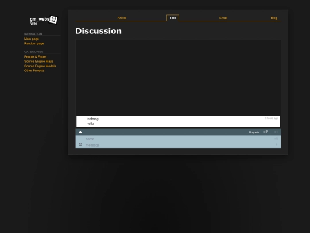
Task: Click the NAVIGATION sidebar heading
Action: 33,34
